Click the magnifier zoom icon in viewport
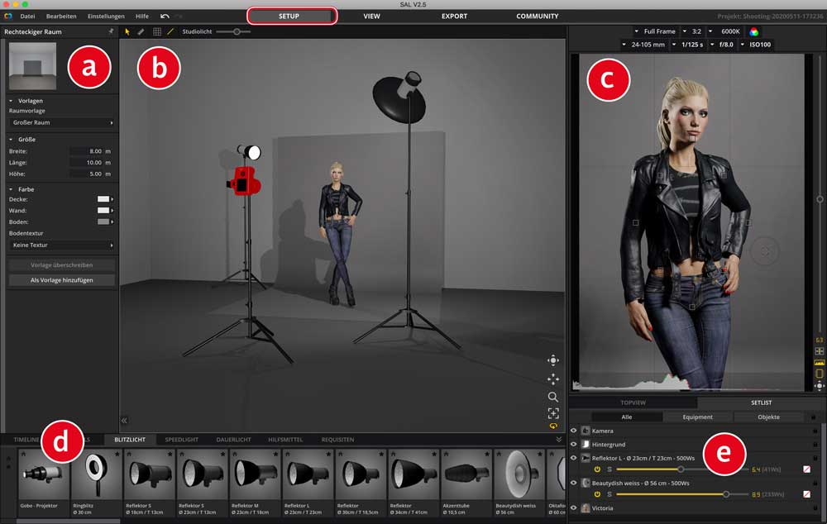The width and height of the screenshot is (827, 524). click(x=552, y=397)
